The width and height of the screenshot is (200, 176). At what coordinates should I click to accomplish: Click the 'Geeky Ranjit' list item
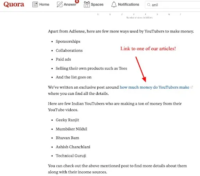67,120
